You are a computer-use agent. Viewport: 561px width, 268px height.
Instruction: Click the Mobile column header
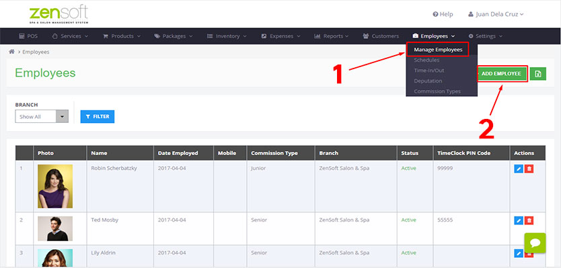click(230, 153)
